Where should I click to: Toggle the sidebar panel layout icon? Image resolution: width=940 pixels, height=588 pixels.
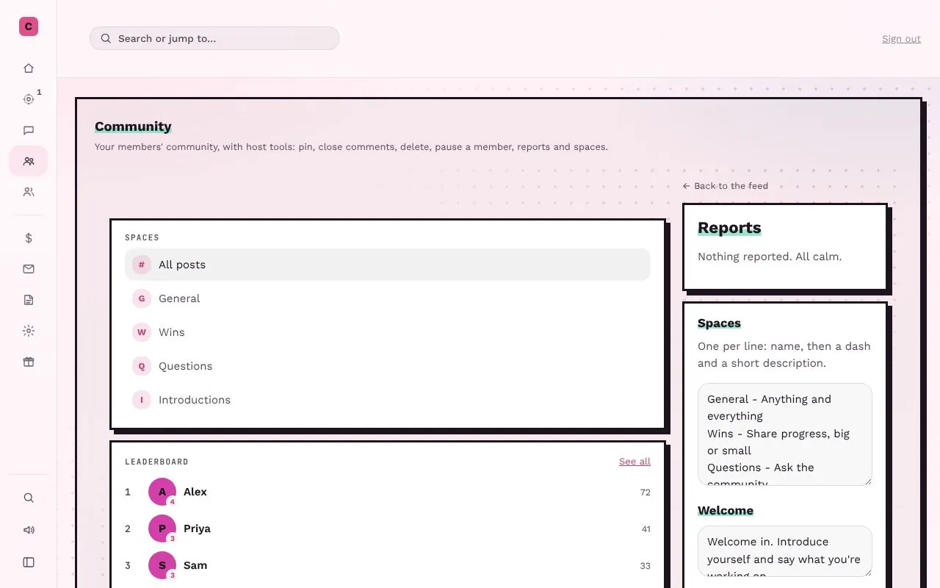click(29, 562)
